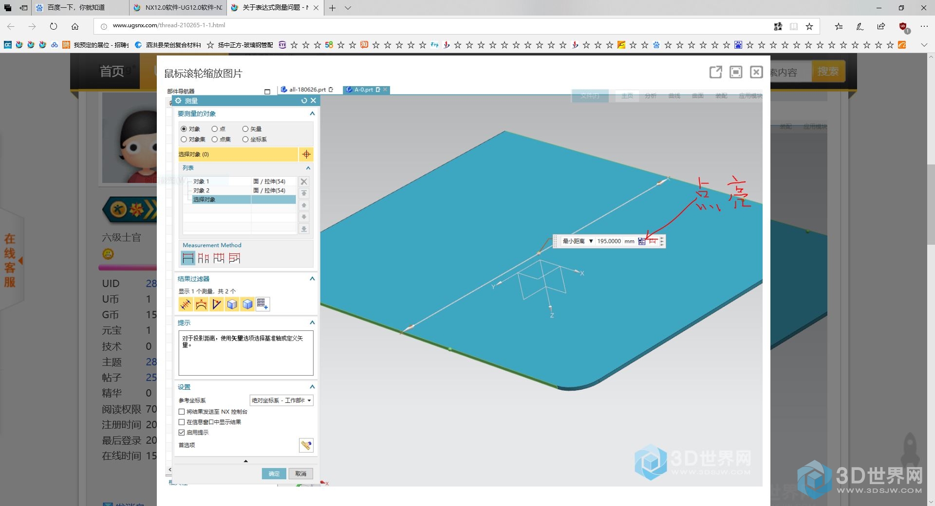Toggle the angle result filter icon
This screenshot has width=935, height=506.
click(x=217, y=304)
